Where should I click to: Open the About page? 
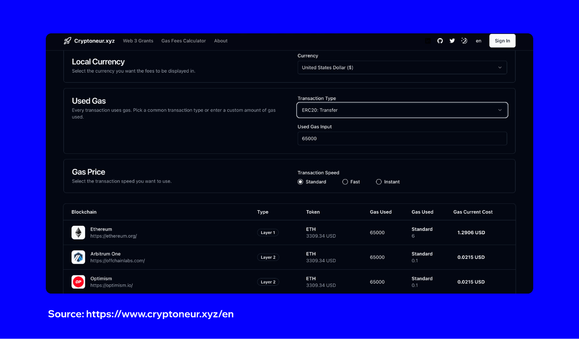220,41
